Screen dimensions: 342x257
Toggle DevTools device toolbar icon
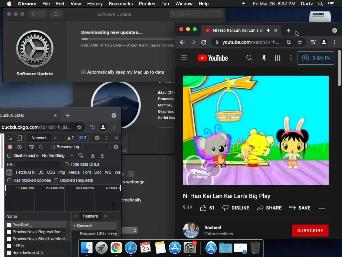click(19, 138)
